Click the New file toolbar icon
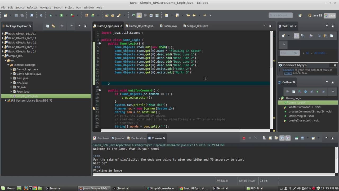This screenshot has height=191, width=339. pos(5,15)
